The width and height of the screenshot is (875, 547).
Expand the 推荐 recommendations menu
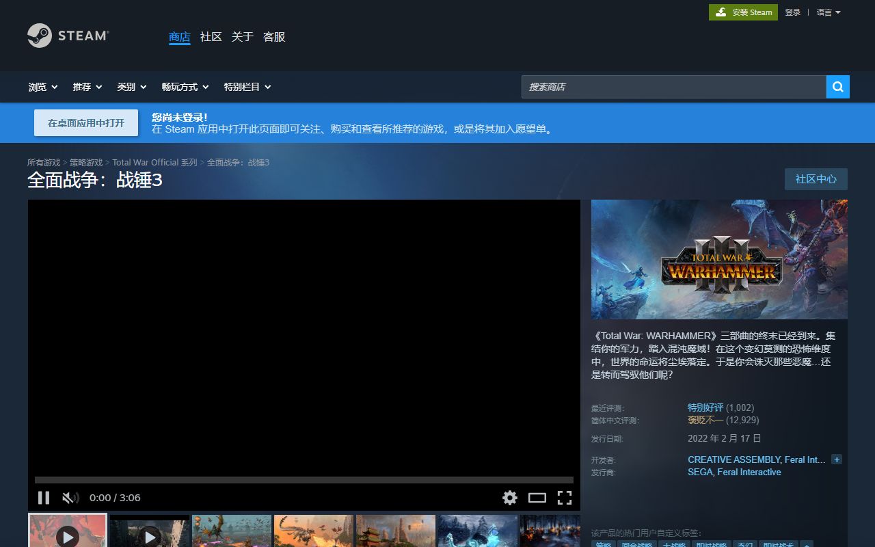coord(87,87)
